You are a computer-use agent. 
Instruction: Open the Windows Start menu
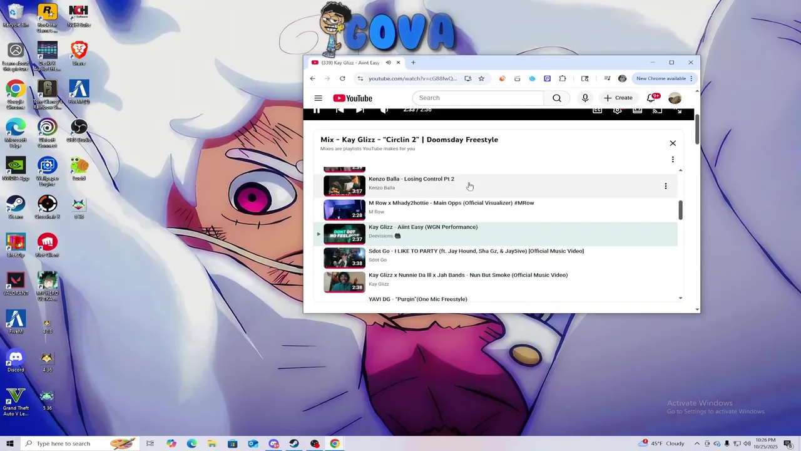point(9,443)
